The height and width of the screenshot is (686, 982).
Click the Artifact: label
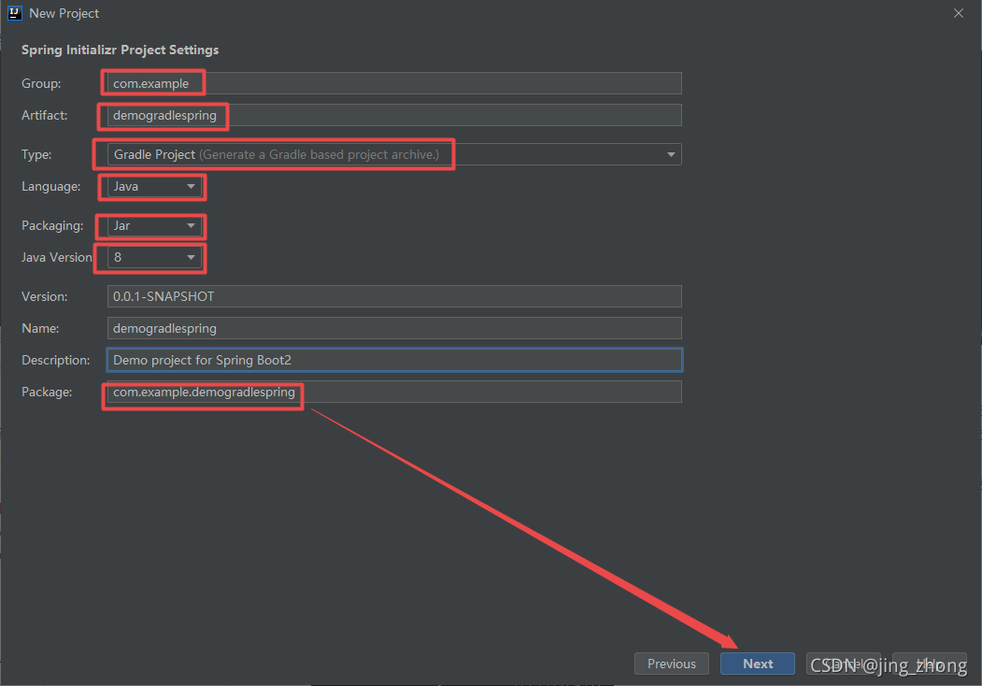(x=45, y=115)
